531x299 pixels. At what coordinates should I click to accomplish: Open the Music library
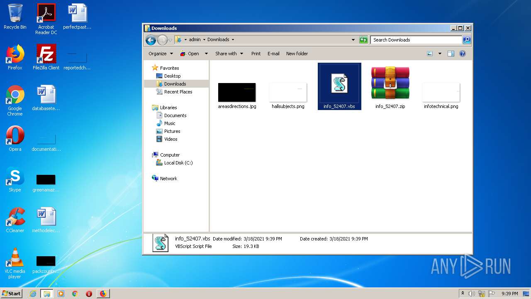tap(170, 123)
